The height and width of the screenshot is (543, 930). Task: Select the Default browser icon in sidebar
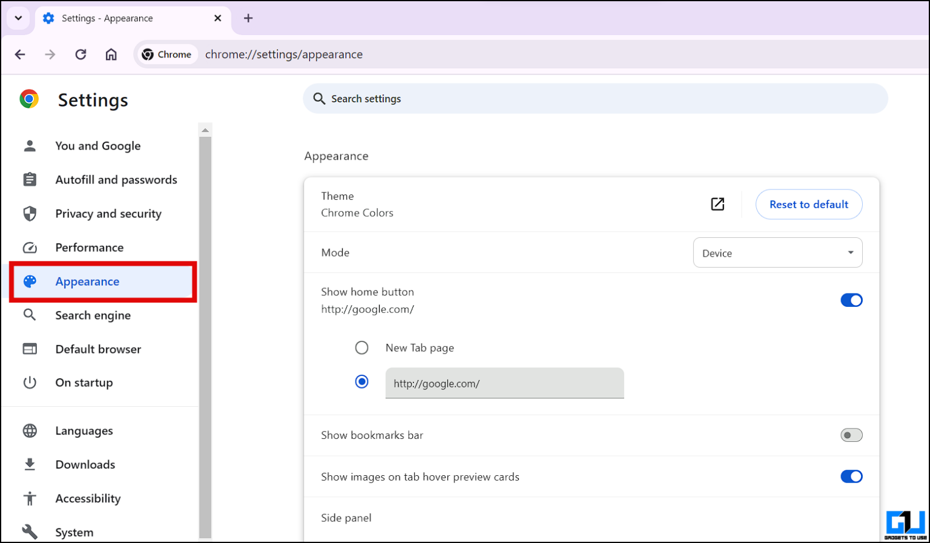pyautogui.click(x=30, y=349)
